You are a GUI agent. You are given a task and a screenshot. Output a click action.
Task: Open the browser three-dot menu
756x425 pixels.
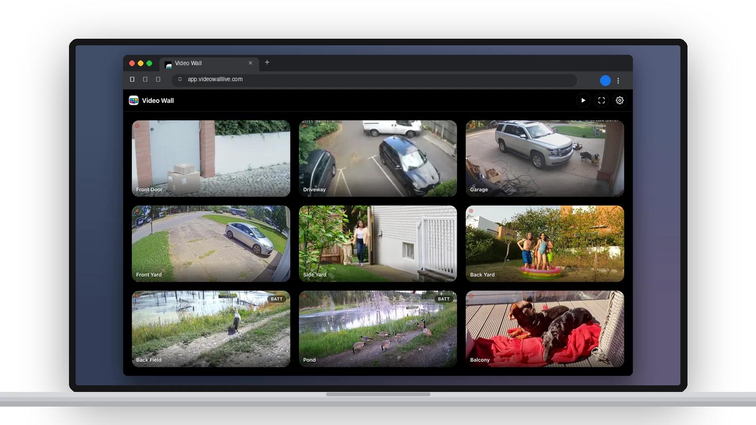pyautogui.click(x=618, y=81)
